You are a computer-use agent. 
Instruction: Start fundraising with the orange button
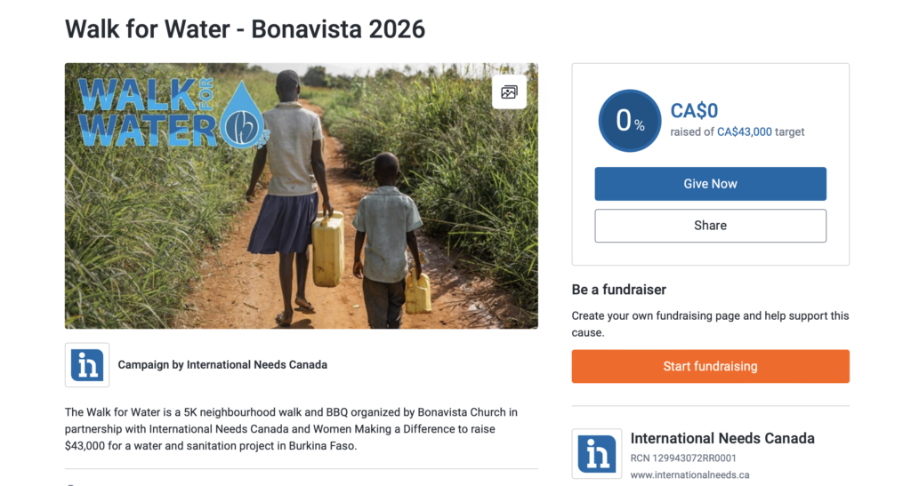pos(710,366)
